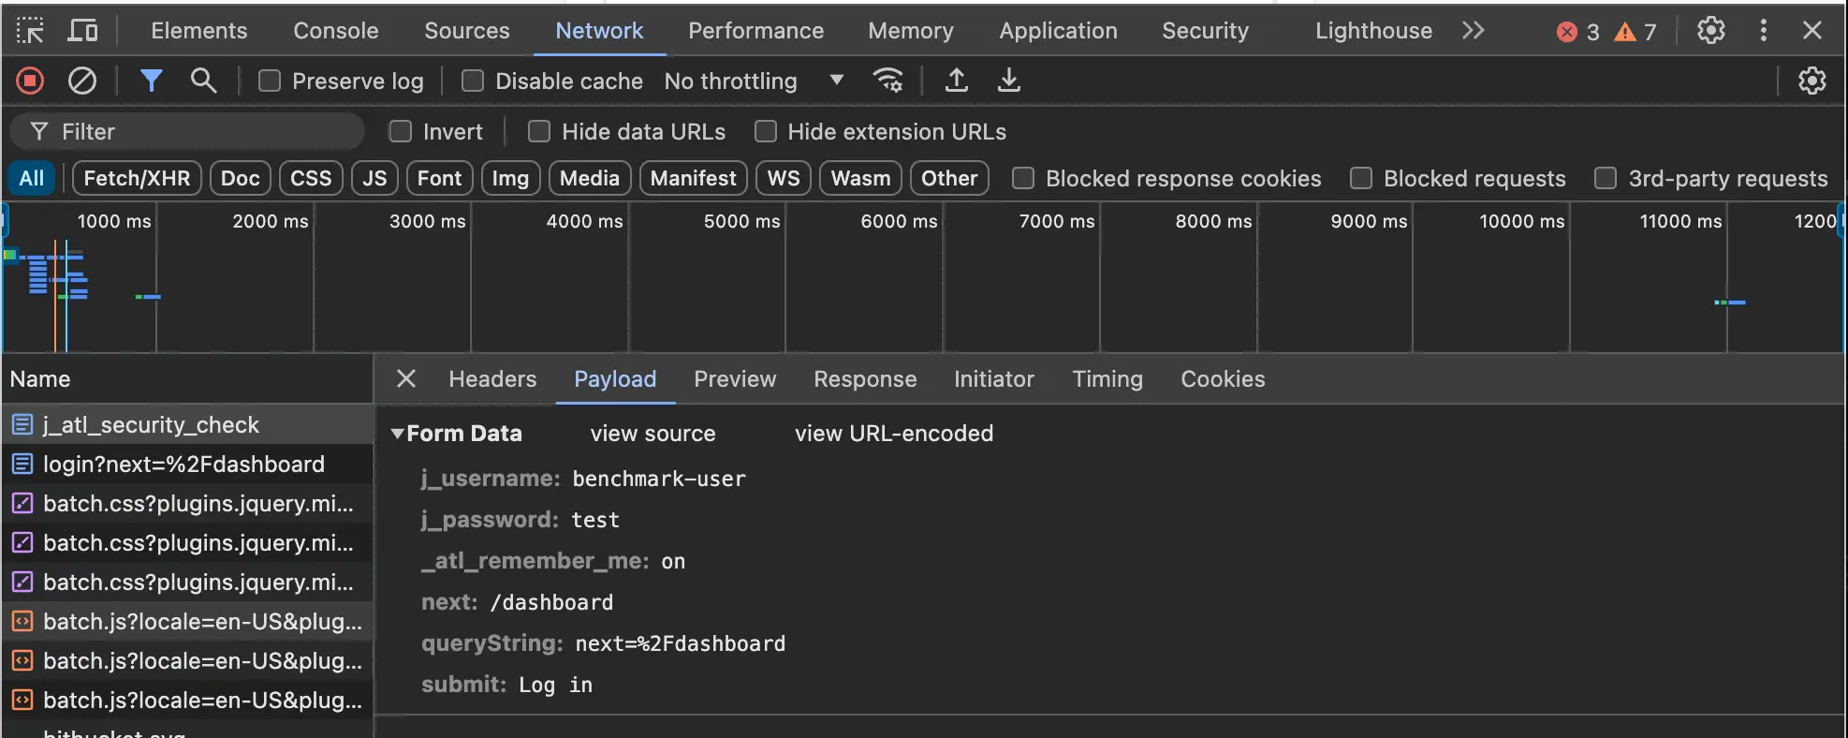Viewport: 1848px width, 738px height.
Task: Filter by Fetch/XHR requests
Action: click(x=137, y=178)
